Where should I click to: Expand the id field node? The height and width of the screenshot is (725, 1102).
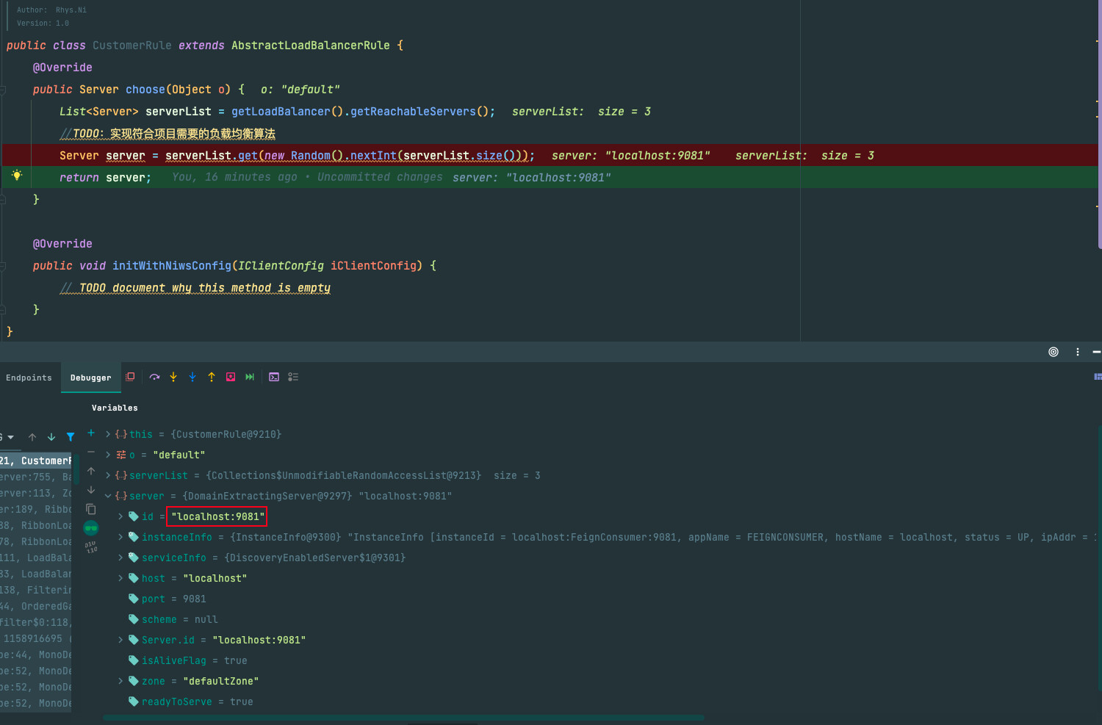coord(120,516)
